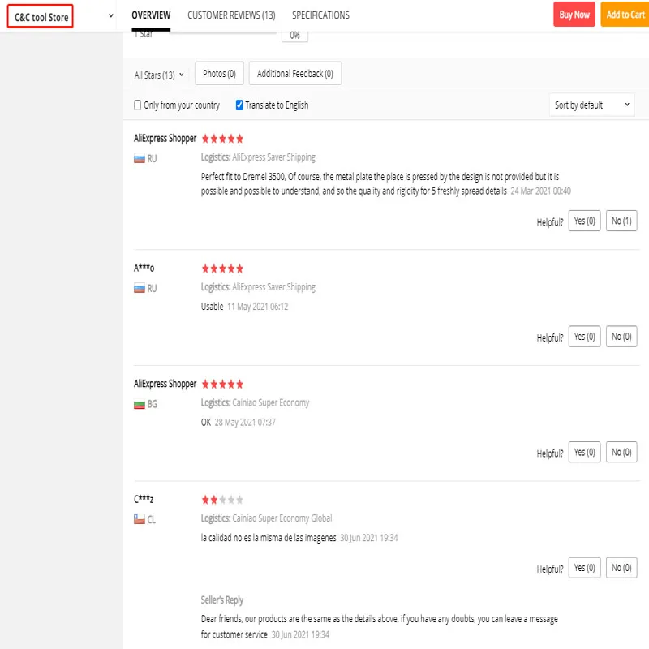Uncheck Translate to English checkbox

[x=239, y=105]
